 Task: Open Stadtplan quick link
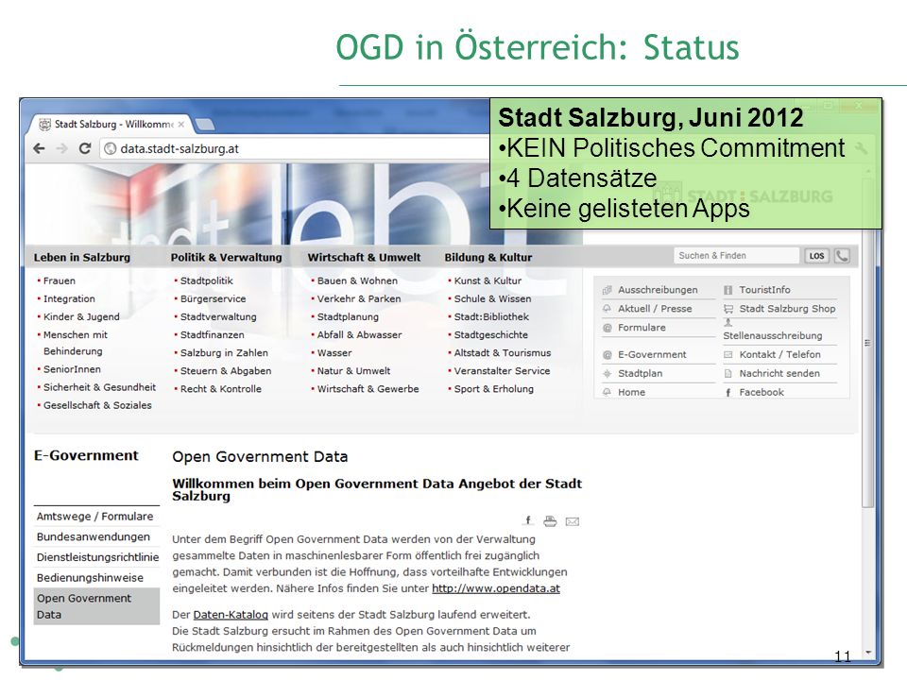click(640, 374)
